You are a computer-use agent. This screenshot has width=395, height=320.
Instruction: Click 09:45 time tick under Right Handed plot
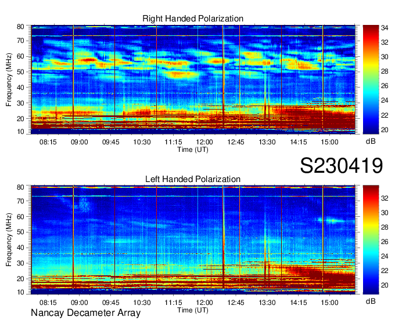pyautogui.click(x=110, y=142)
